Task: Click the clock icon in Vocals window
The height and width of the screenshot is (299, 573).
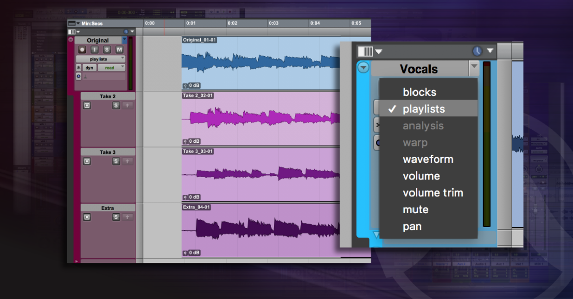Action: 477,51
